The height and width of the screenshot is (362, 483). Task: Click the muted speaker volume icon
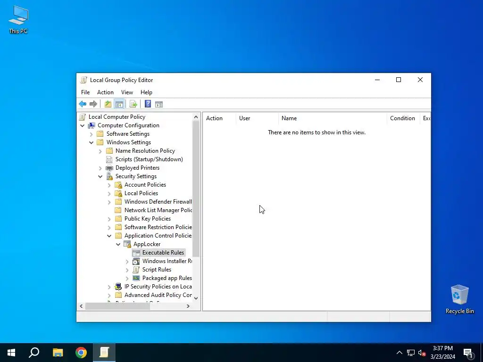tap(422, 353)
